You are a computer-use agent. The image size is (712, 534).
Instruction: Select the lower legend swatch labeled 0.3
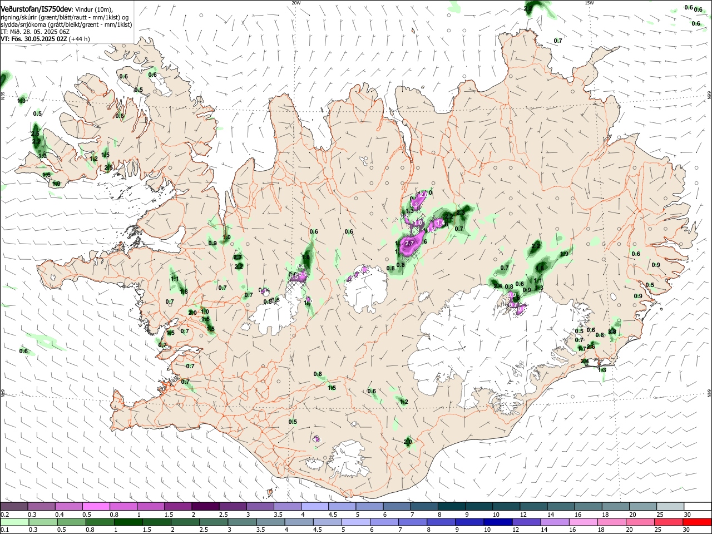(x=43, y=522)
